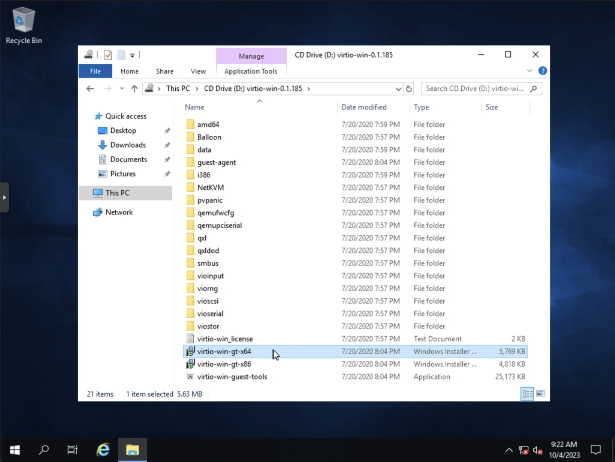Click the muted volume icon in tray

click(537, 450)
